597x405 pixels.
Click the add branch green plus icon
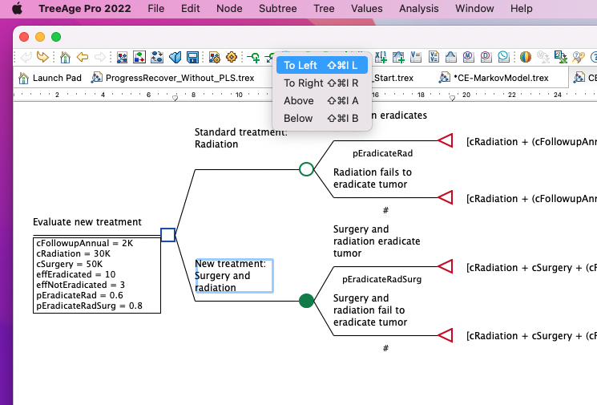pyautogui.click(x=254, y=57)
